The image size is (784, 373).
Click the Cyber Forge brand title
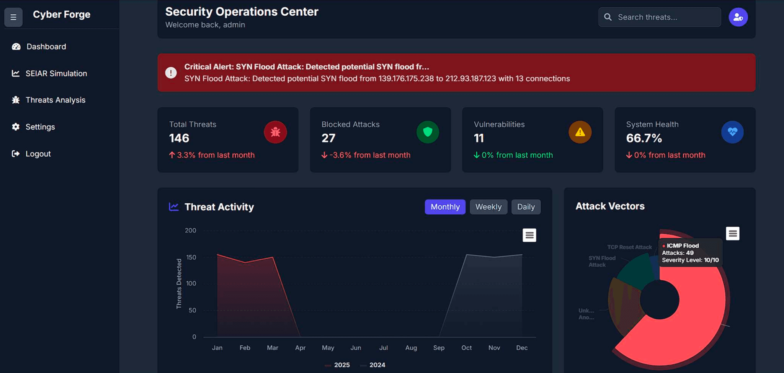click(62, 15)
